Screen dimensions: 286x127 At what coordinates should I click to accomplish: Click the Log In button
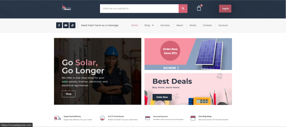pos(225,9)
